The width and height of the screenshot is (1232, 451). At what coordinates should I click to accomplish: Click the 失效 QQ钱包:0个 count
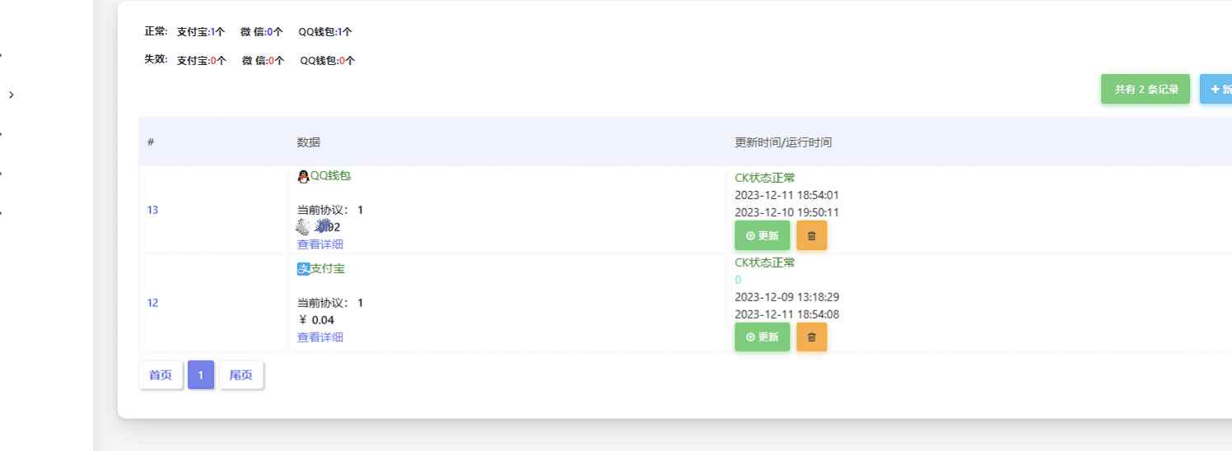click(328, 60)
